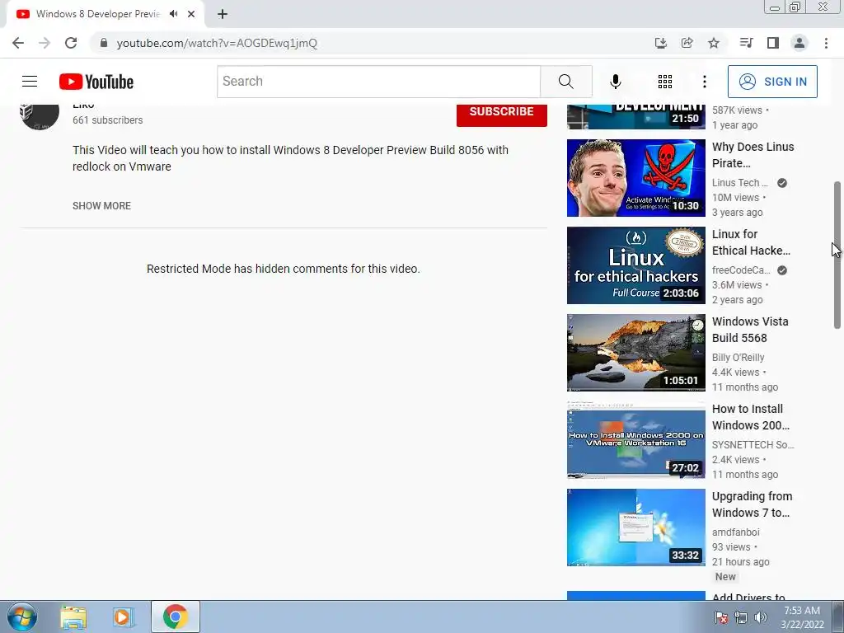Click SYSNETTECH So... channel name
The width and height of the screenshot is (844, 633).
(753, 444)
